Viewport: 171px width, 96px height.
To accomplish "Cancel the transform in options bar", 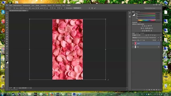I will click(92, 8).
